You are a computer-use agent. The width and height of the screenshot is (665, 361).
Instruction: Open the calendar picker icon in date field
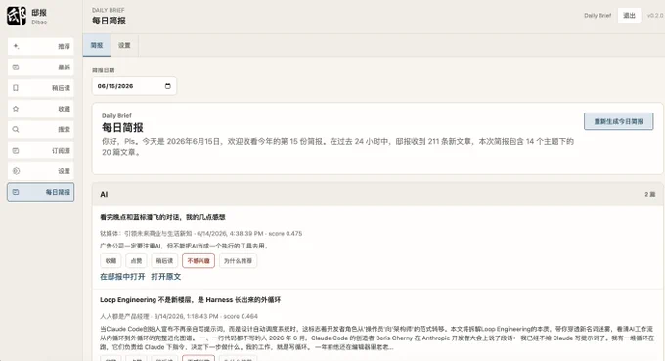click(168, 86)
